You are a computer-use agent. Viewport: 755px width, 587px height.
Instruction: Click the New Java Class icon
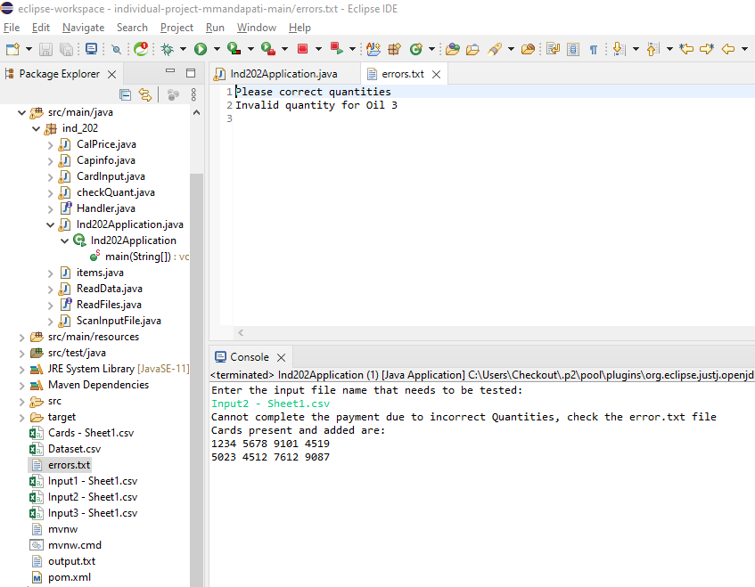(416, 49)
